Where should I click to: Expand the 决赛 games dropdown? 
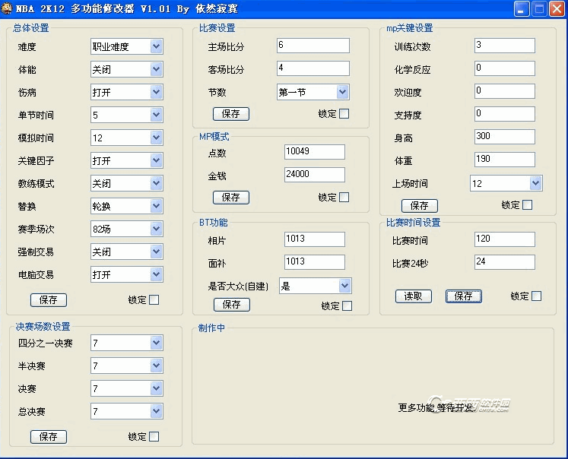pos(127,388)
